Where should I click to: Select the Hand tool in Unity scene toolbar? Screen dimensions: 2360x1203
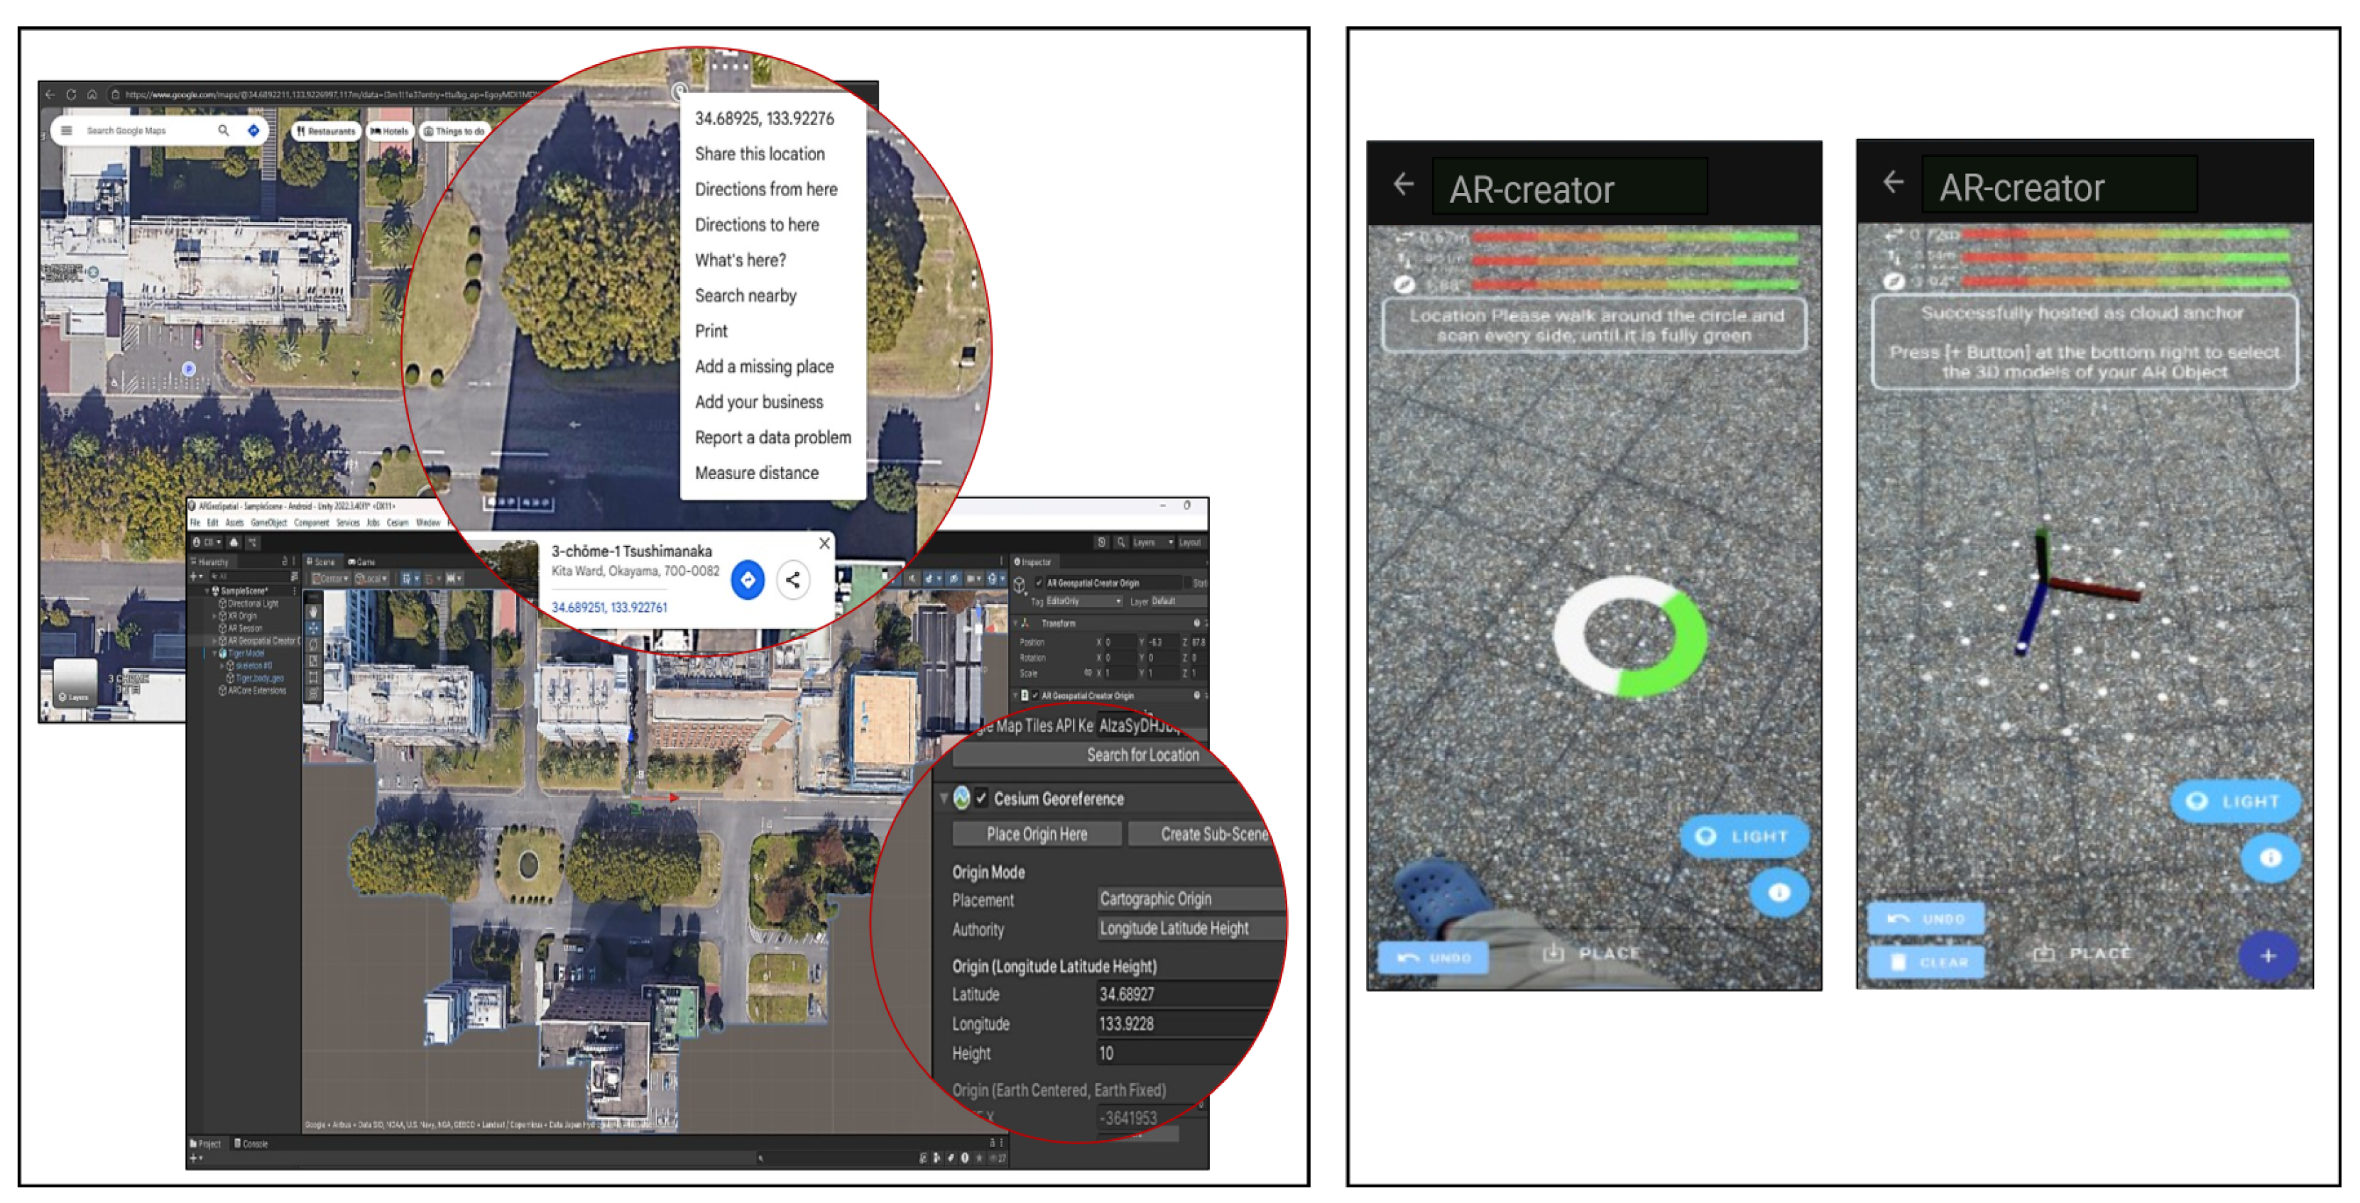click(313, 610)
